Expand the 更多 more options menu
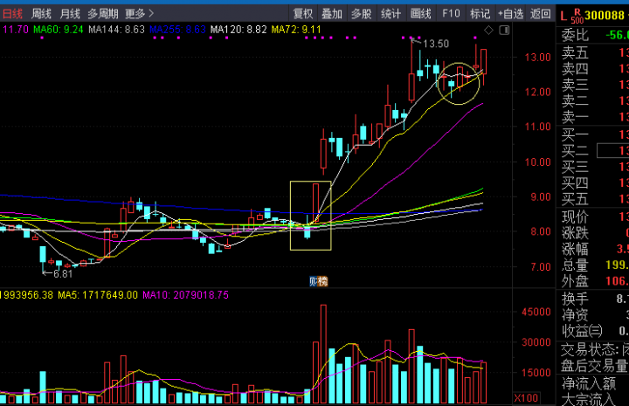The width and height of the screenshot is (629, 406). coord(139,14)
